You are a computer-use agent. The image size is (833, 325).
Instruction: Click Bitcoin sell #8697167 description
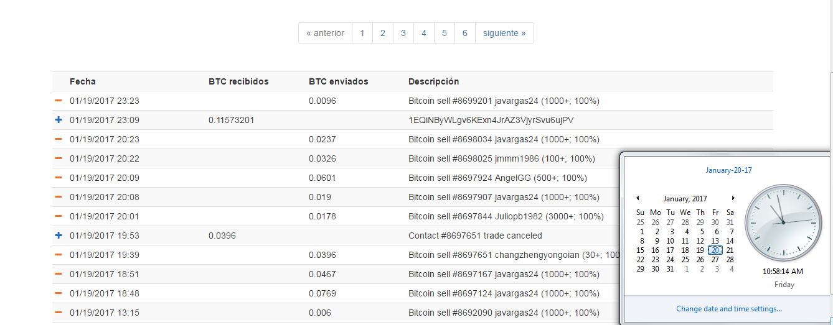[504, 274]
